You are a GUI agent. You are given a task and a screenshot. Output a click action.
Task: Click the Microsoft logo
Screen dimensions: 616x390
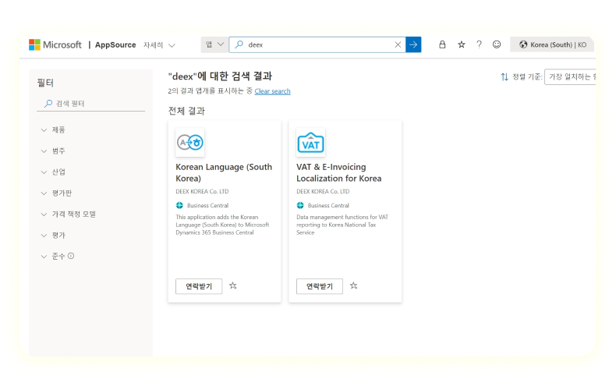tap(55, 44)
